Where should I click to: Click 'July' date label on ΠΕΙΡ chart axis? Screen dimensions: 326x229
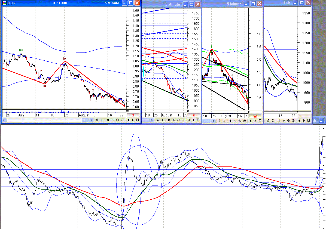(21, 115)
